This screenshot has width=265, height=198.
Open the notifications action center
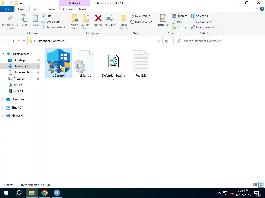click(257, 193)
